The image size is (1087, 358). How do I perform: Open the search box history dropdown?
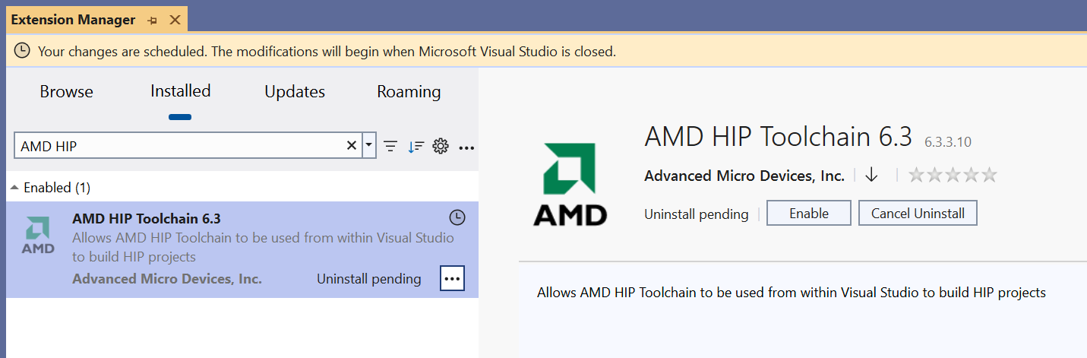point(369,146)
